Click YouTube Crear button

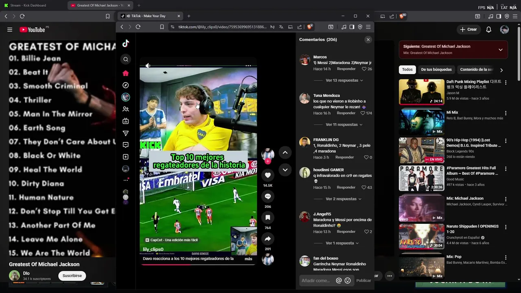[468, 29]
